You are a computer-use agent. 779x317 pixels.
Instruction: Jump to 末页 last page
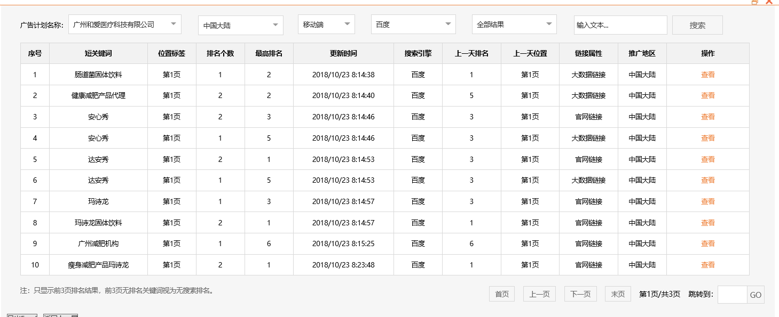pyautogui.click(x=617, y=294)
